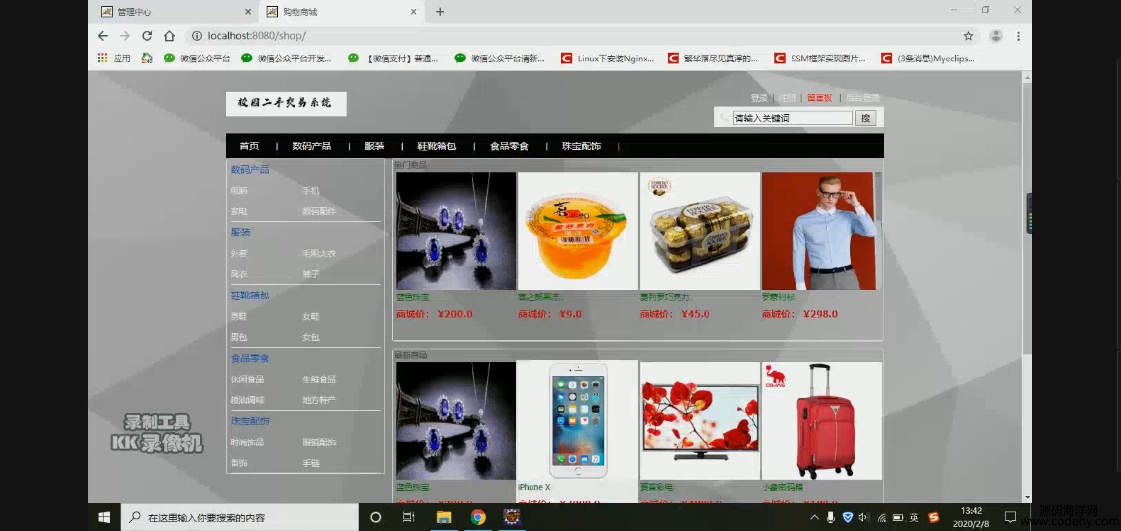Open the iPhone X product image
Image resolution: width=1121 pixels, height=531 pixels.
coord(578,420)
